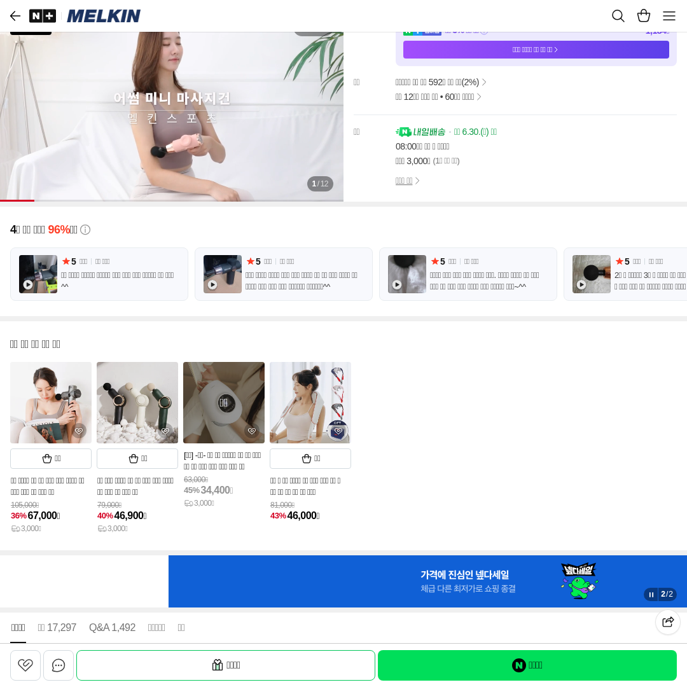
Task: Click the 2/2 banner page indicator
Action: coord(667,594)
